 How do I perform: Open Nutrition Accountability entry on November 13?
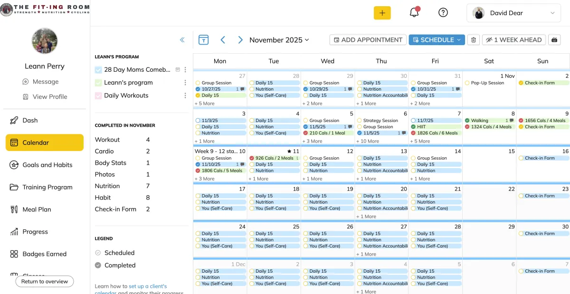pos(382,171)
